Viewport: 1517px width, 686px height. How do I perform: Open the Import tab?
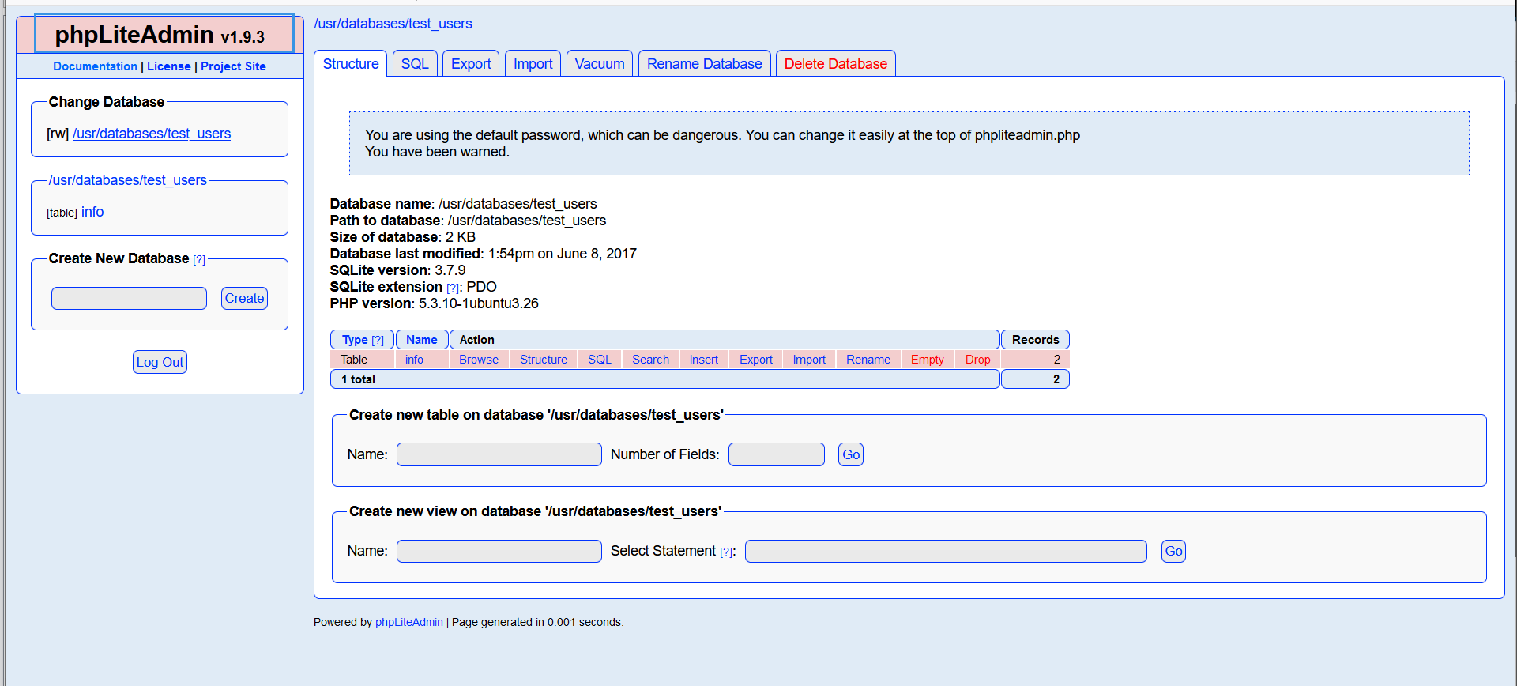tap(533, 64)
